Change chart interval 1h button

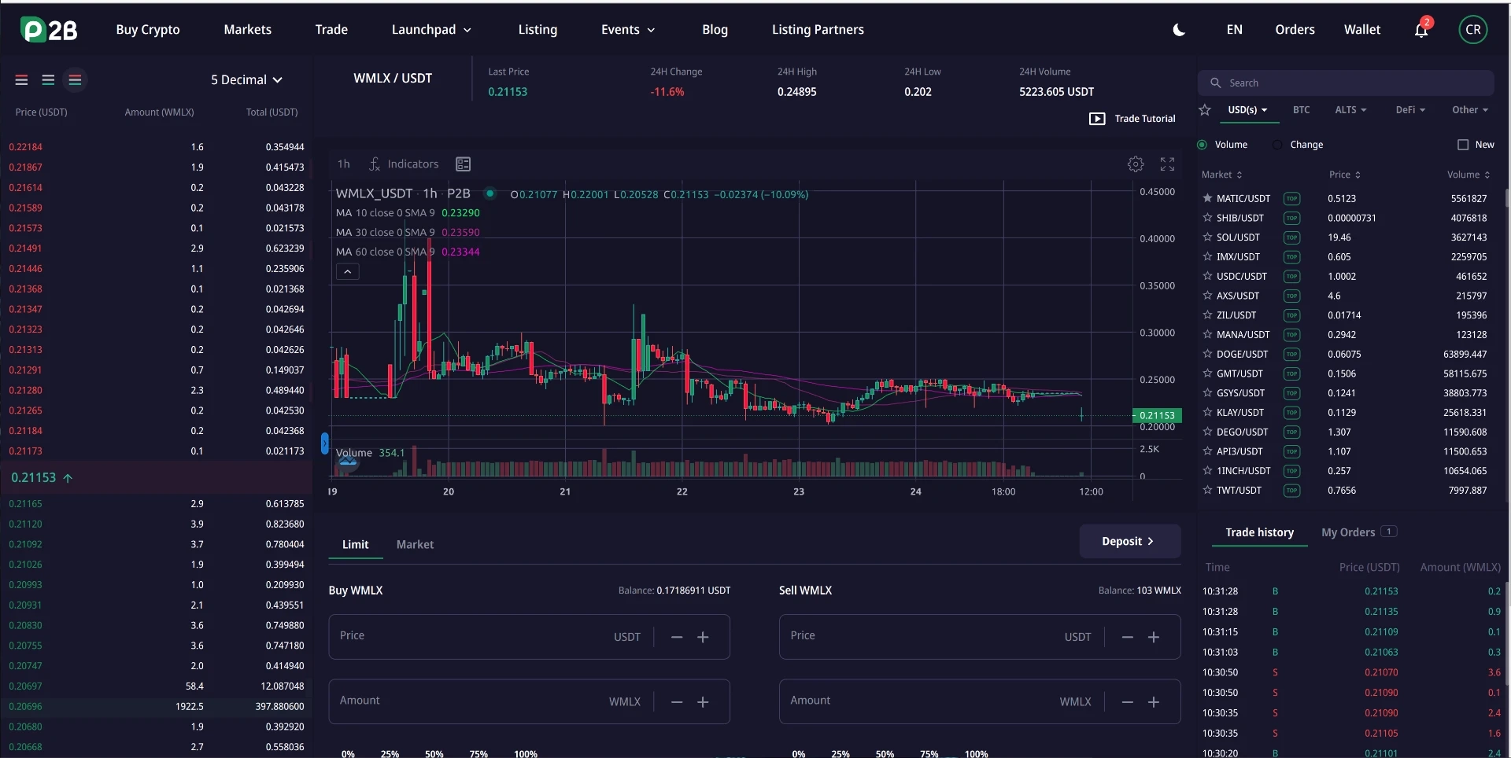point(344,164)
